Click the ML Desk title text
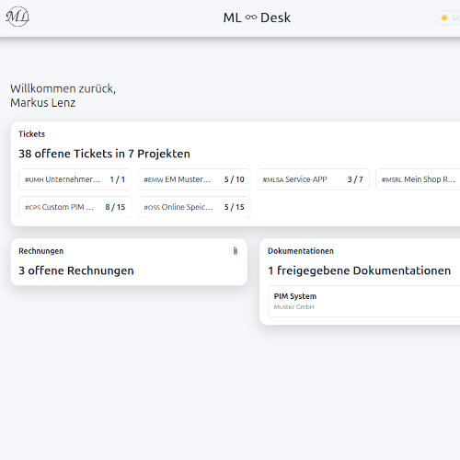 (x=257, y=17)
